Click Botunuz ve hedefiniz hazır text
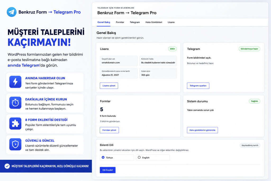 [x=201, y=63]
